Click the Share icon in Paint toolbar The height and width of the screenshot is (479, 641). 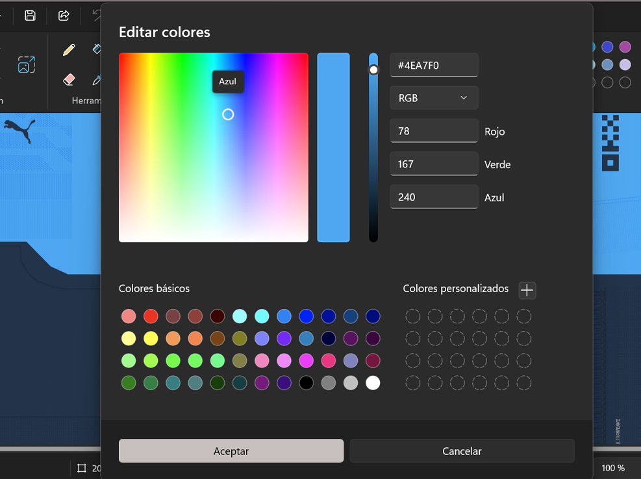pyautogui.click(x=64, y=16)
